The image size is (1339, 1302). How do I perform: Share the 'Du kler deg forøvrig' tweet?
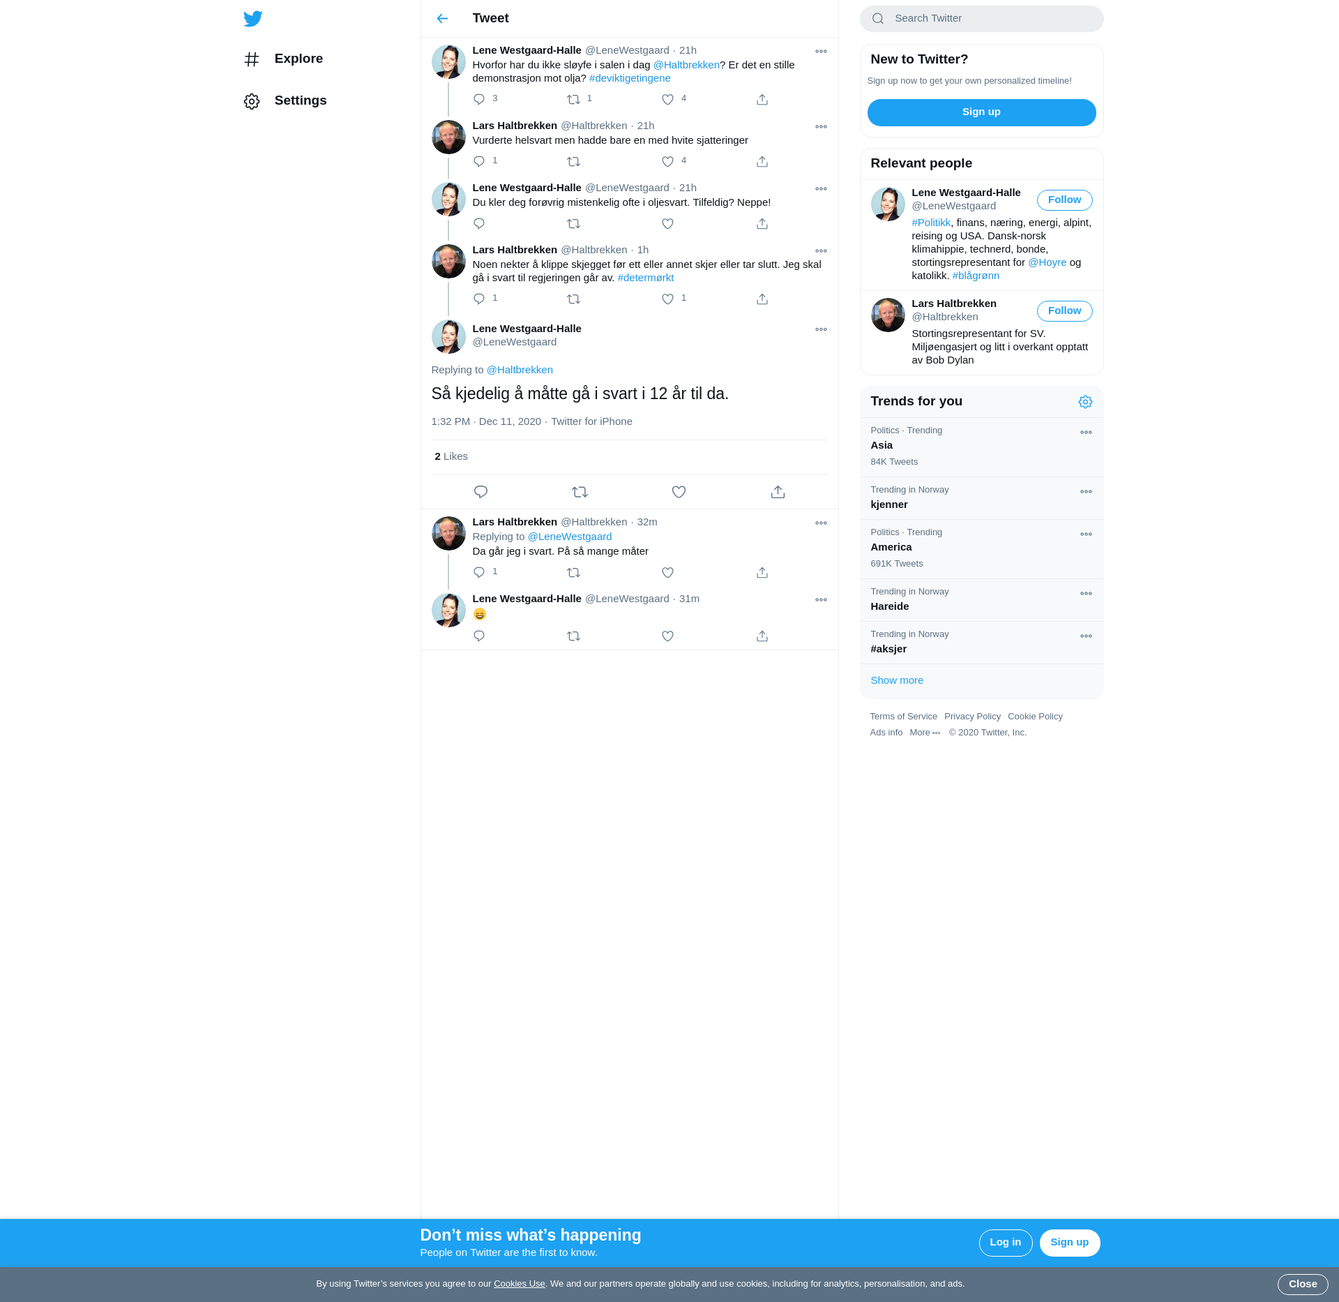pos(762,223)
